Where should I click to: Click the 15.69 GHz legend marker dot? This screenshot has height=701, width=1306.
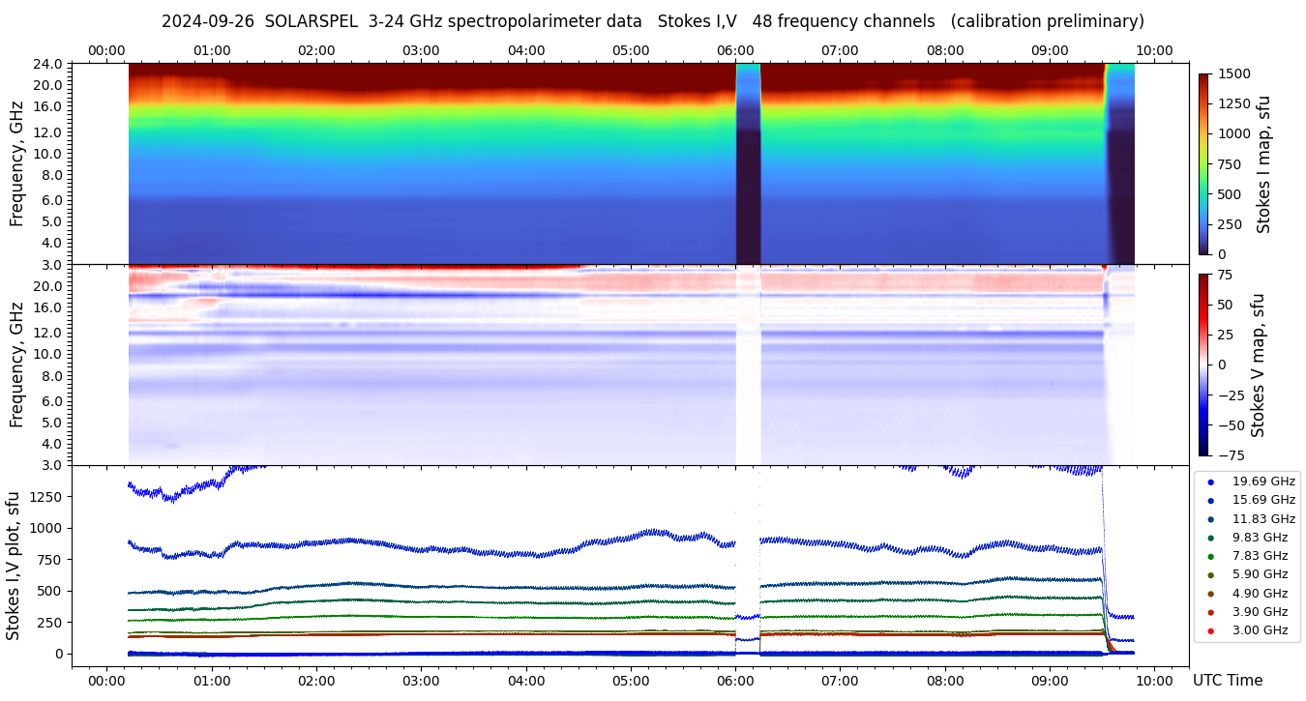point(1210,500)
